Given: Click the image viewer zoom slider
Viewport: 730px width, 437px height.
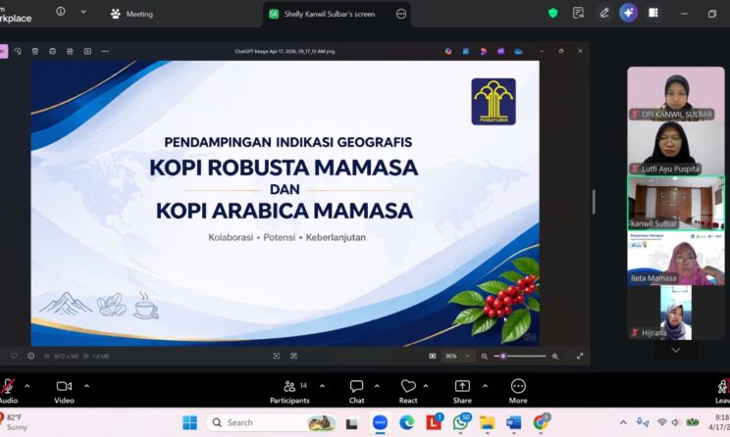Looking at the screenshot, I should pyautogui.click(x=520, y=356).
